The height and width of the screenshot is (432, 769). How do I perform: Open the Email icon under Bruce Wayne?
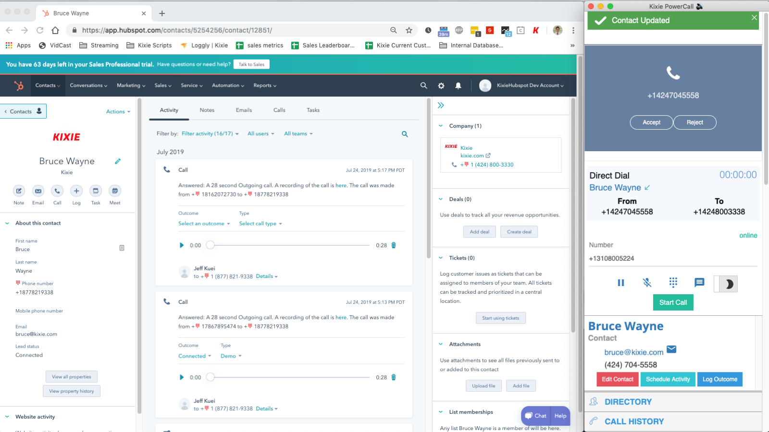click(38, 191)
